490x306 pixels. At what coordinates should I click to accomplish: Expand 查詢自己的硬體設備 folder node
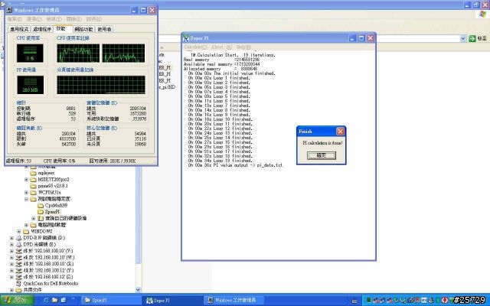(34, 218)
